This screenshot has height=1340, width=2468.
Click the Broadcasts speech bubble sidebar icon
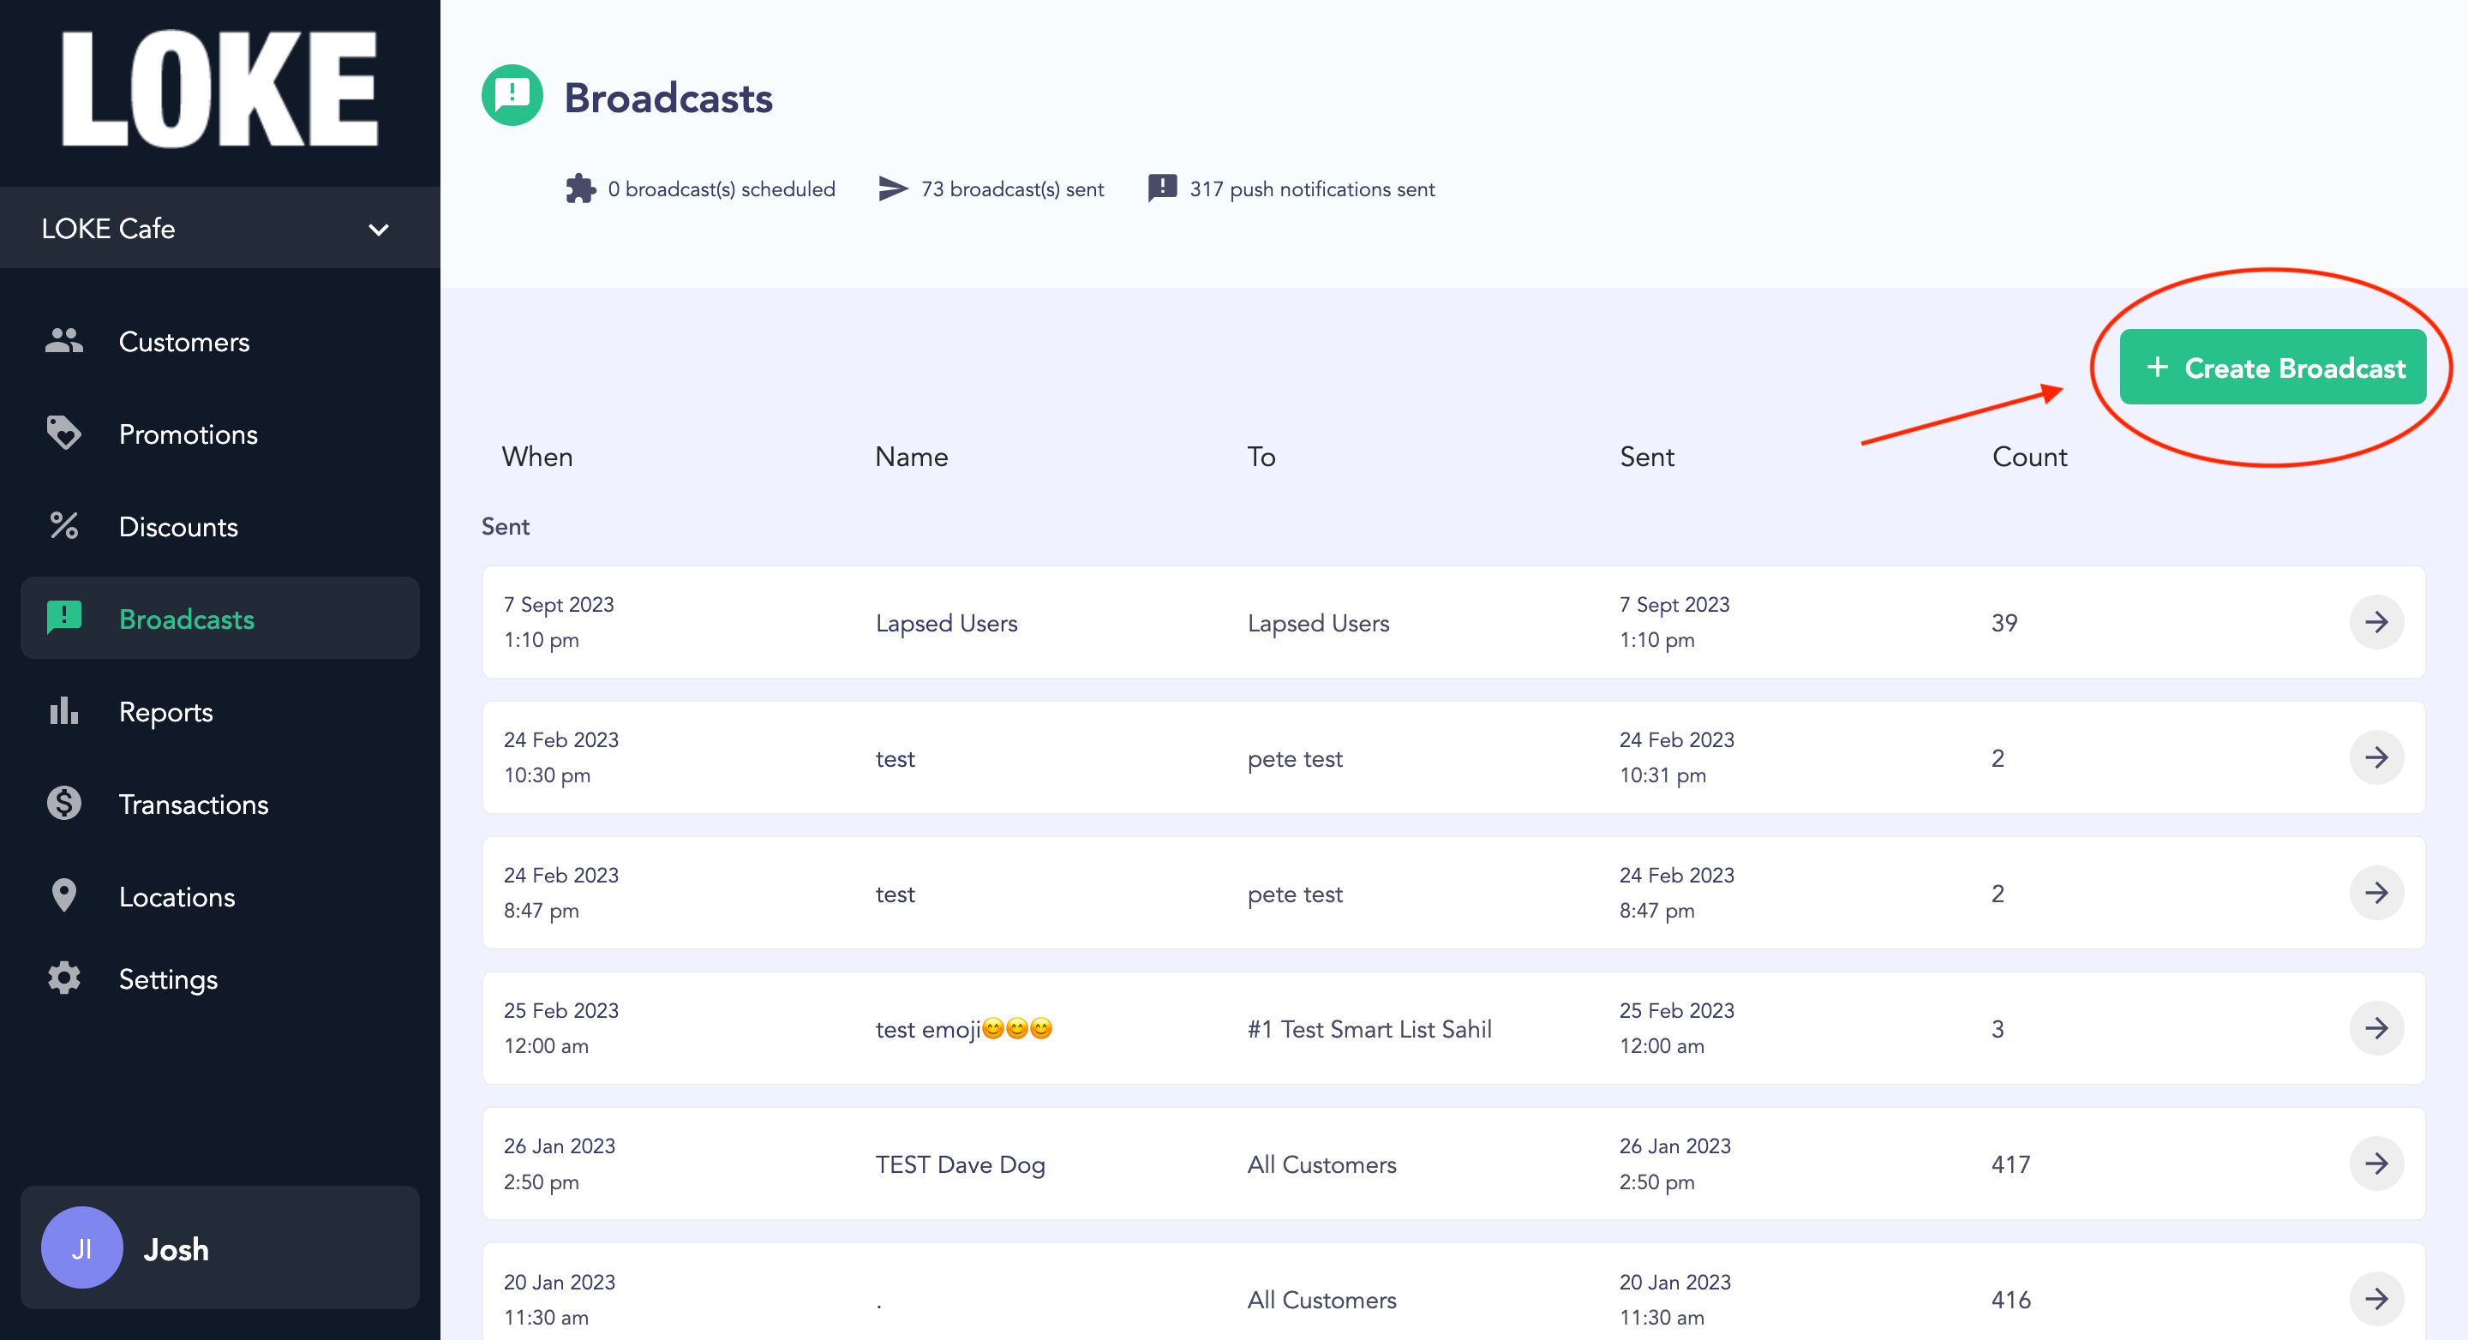coord(64,618)
